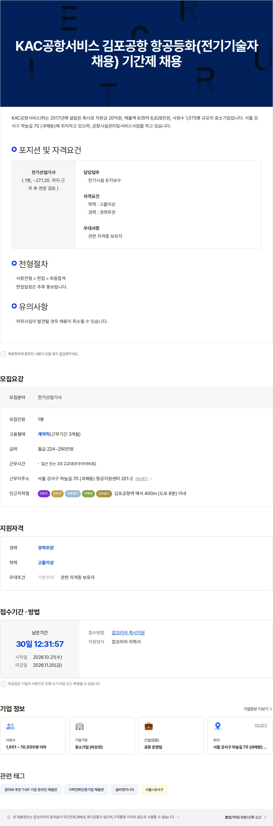Click the 잡코리아 이력서 application form text
273x826 pixels.
coord(126,641)
